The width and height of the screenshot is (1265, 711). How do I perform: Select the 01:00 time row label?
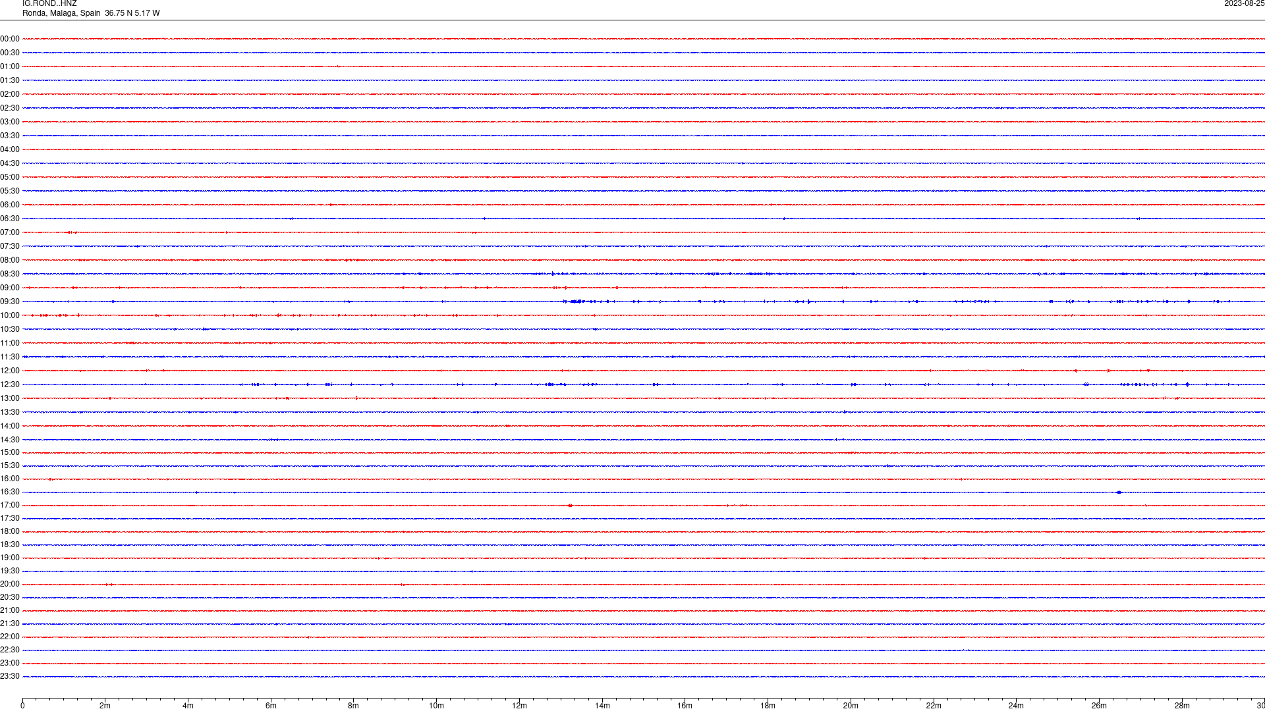(10, 66)
